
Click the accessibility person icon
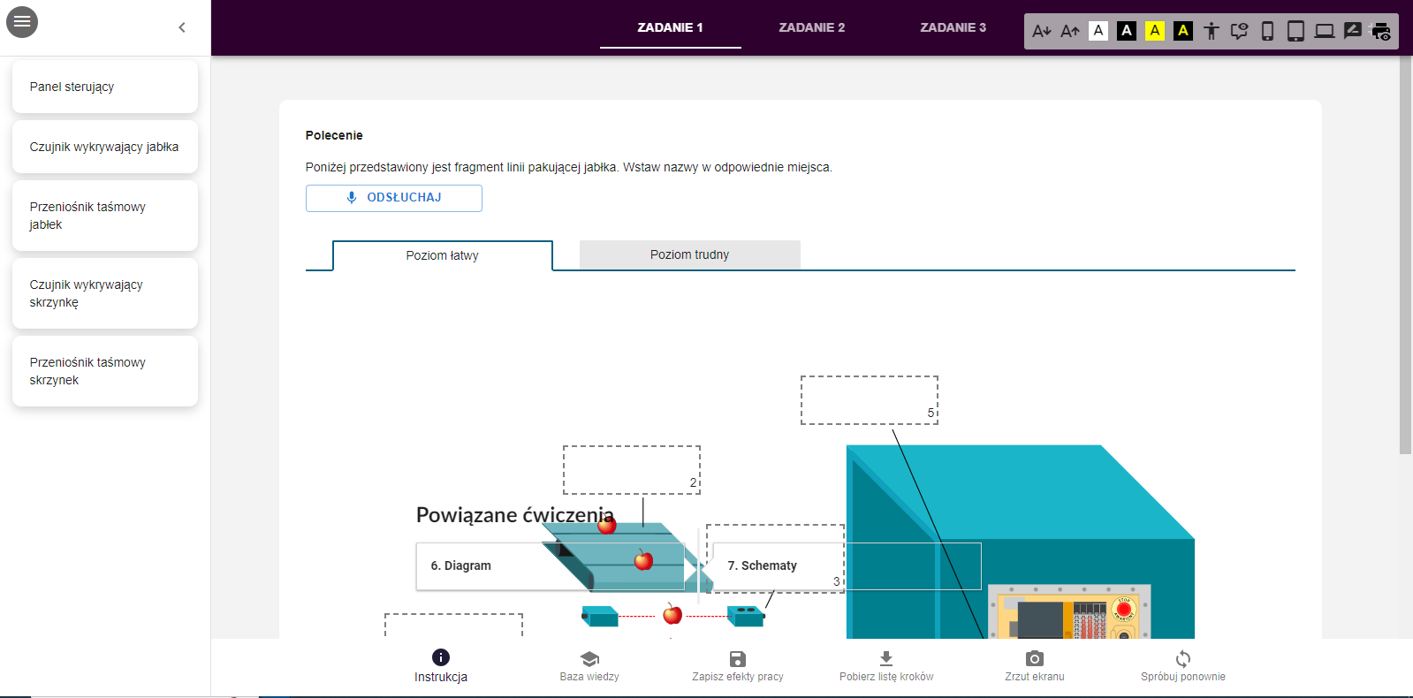coord(1212,31)
